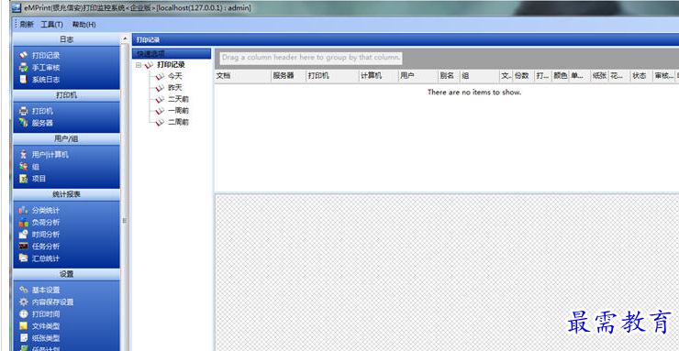Open the 任务分析 report icon
The width and height of the screenshot is (679, 351).
[23, 247]
